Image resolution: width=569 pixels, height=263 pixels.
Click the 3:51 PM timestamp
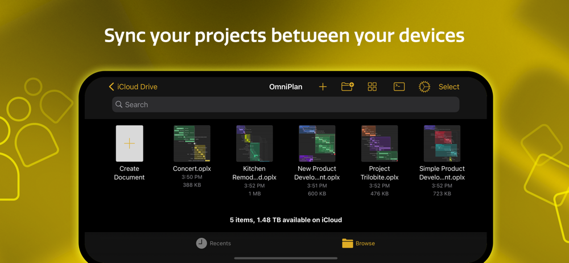click(x=317, y=186)
